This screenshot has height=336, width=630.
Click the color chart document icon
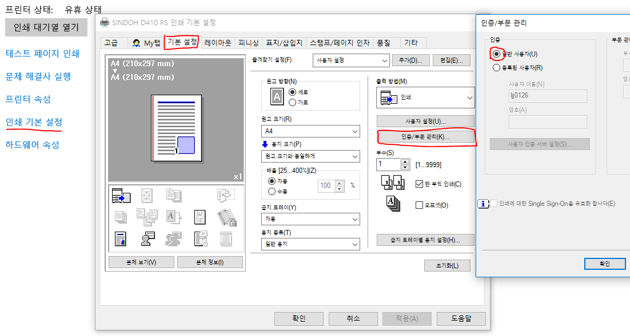coord(121,239)
